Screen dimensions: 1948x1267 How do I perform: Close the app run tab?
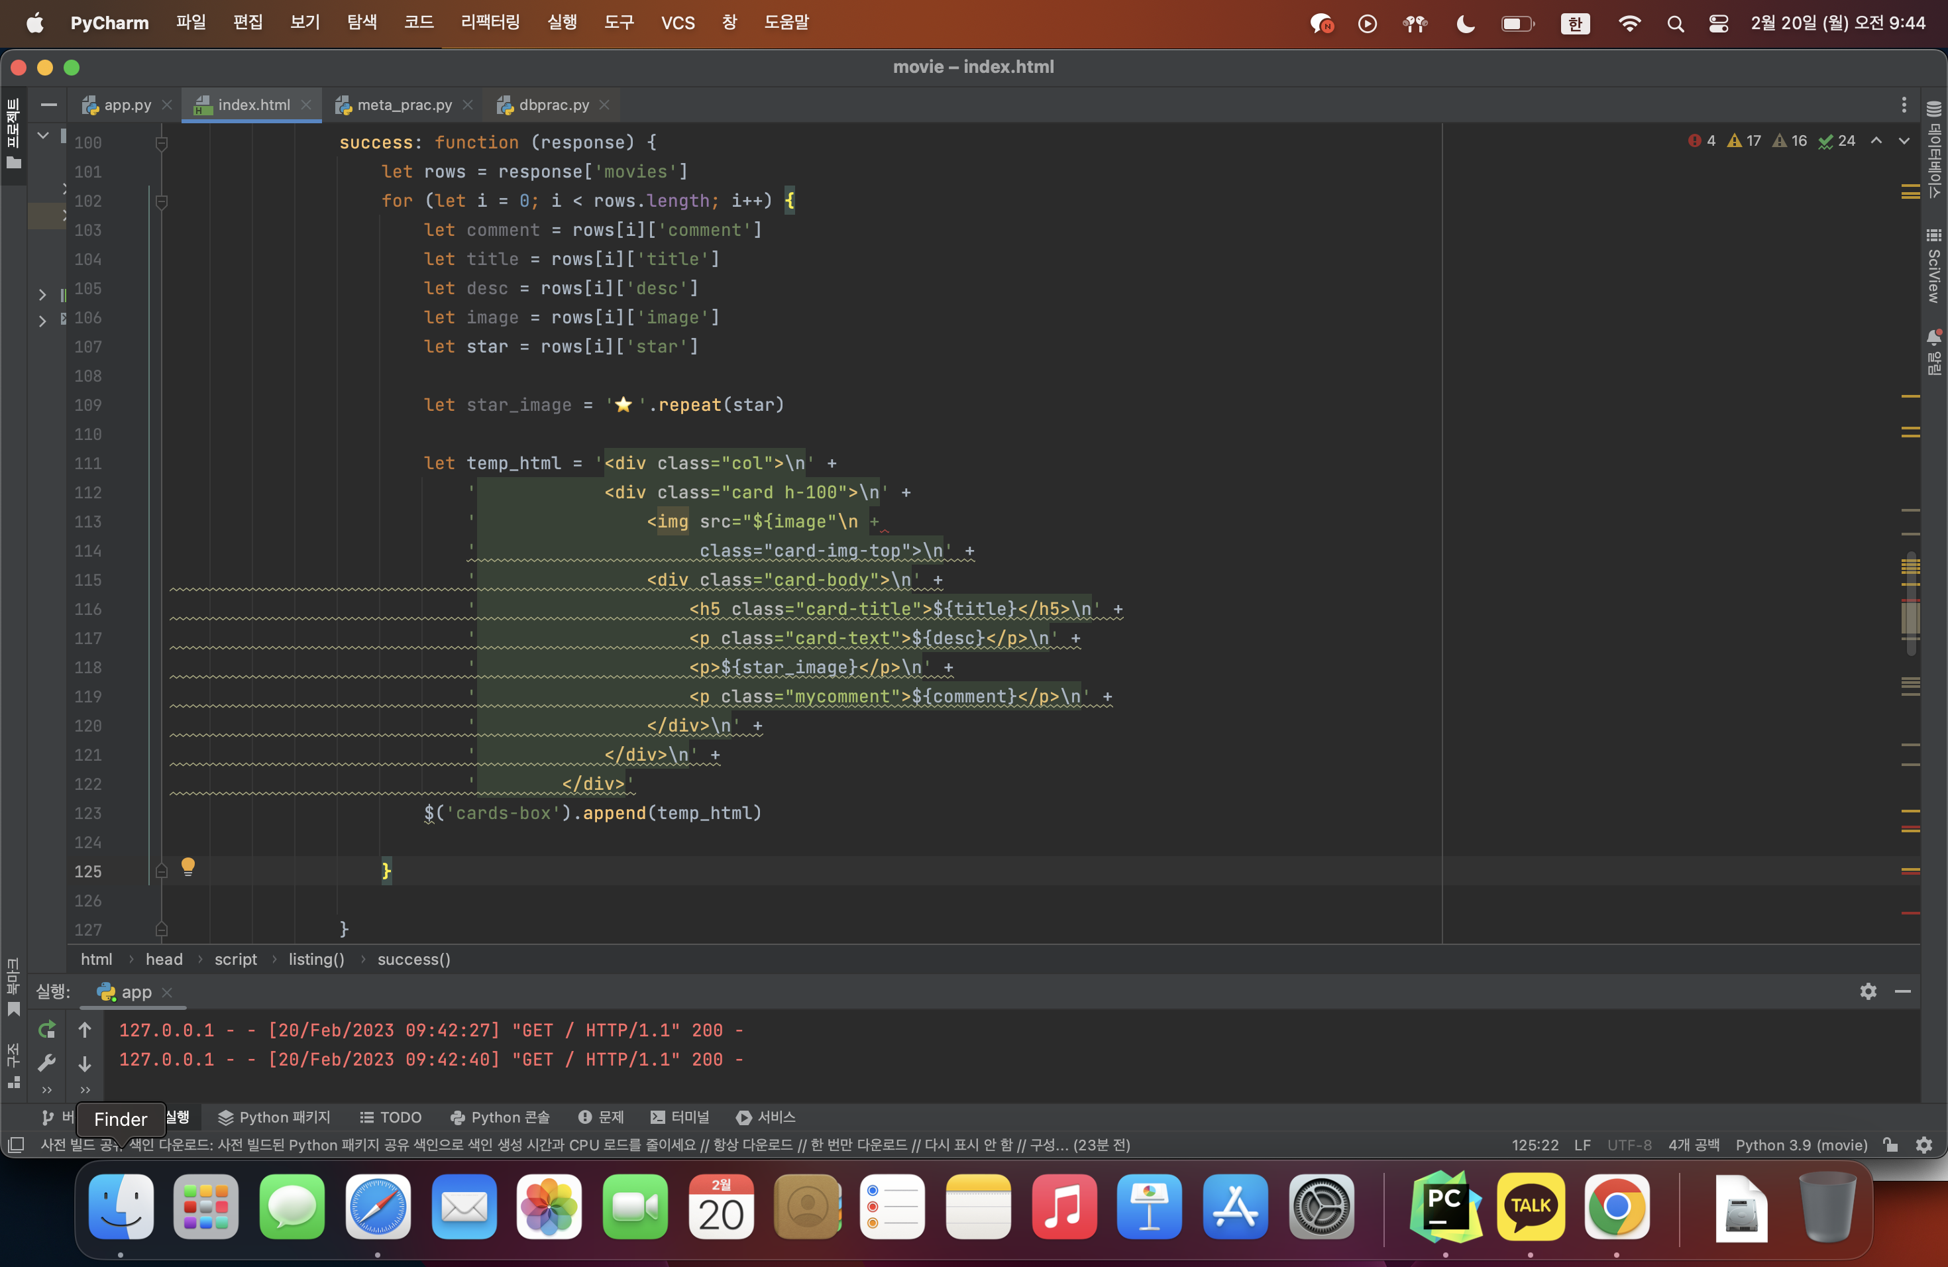(167, 992)
